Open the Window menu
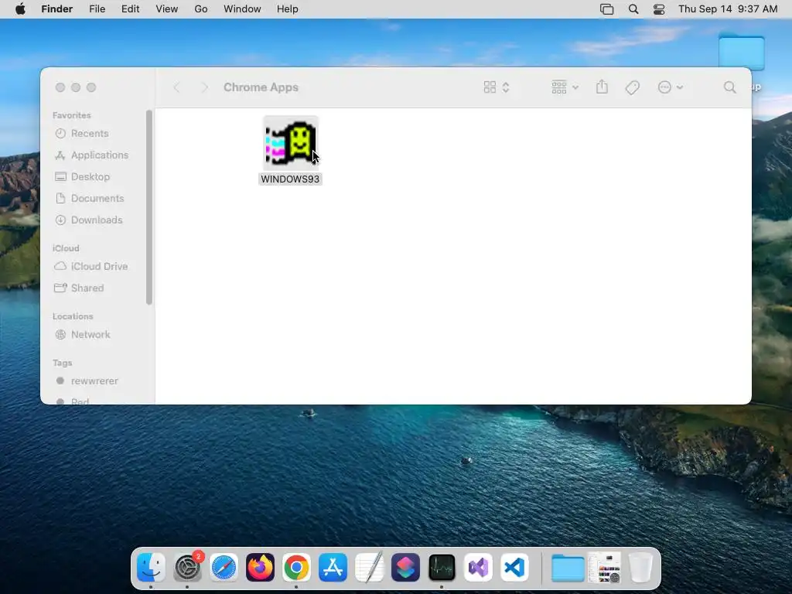Screen dimensions: 792x594 click(x=242, y=9)
